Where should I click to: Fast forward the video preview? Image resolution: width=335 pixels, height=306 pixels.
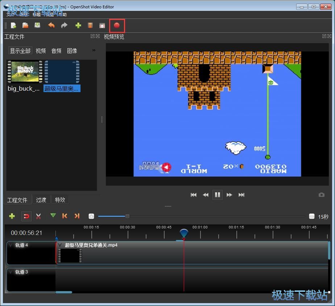(229, 195)
